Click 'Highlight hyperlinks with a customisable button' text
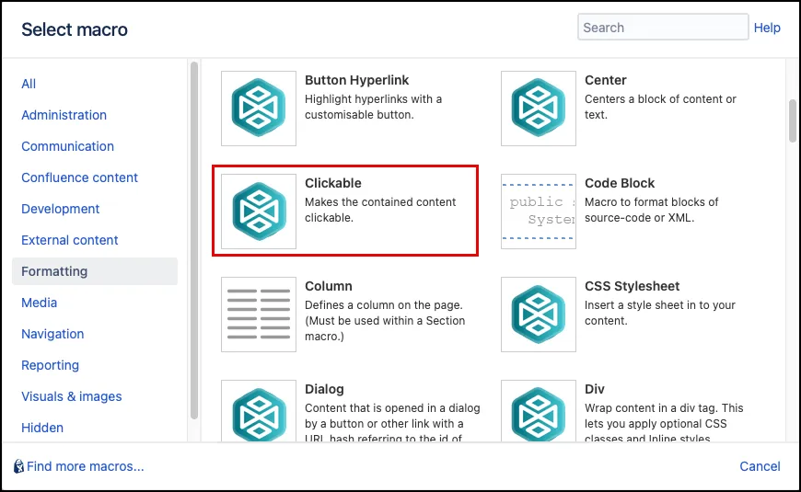This screenshot has width=801, height=492. pos(374,107)
